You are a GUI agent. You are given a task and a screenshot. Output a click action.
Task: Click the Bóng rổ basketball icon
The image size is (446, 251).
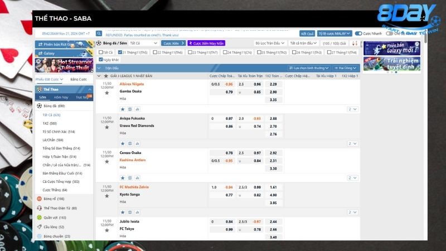39,199
